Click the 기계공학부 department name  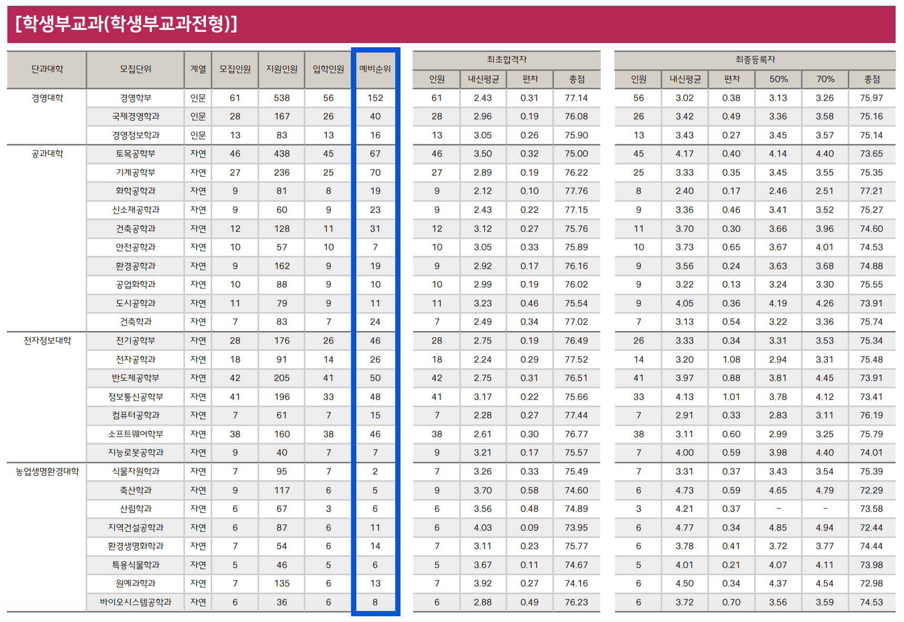tap(136, 173)
